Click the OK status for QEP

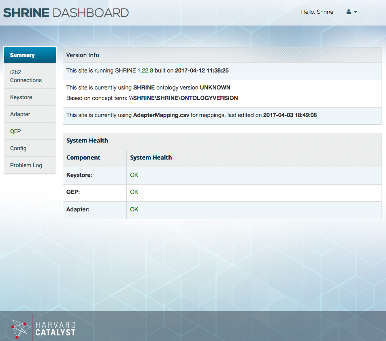click(x=134, y=192)
